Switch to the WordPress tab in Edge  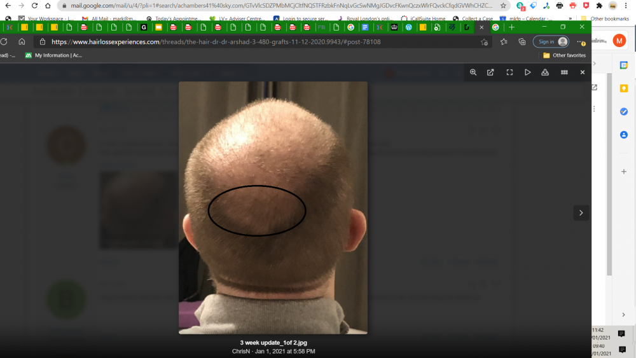coord(408,27)
